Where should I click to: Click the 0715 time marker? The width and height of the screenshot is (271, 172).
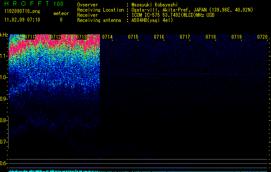pyautogui.click(x=133, y=37)
